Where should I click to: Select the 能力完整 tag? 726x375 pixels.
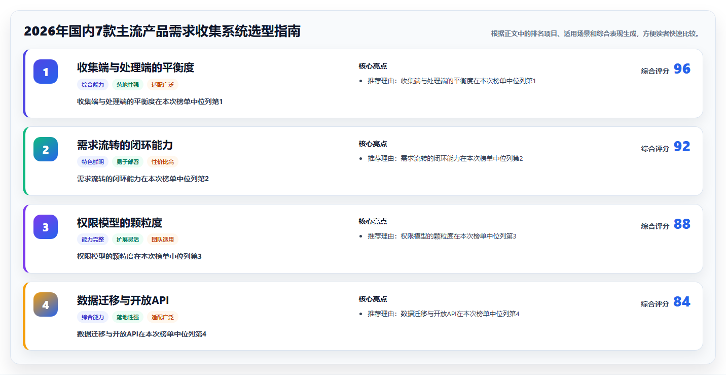(93, 240)
